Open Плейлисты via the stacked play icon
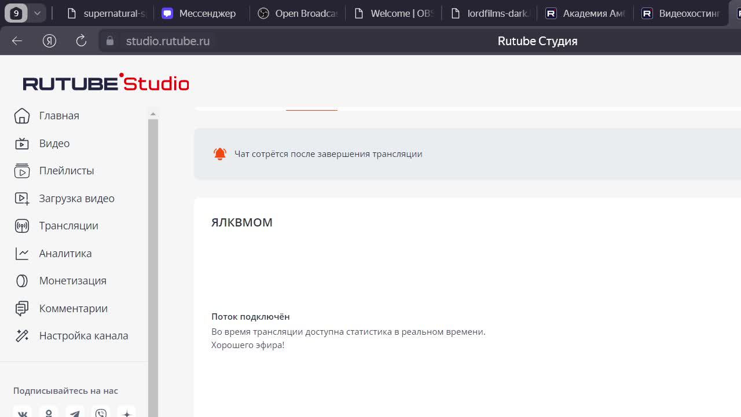The height and width of the screenshot is (417, 741). 21,171
